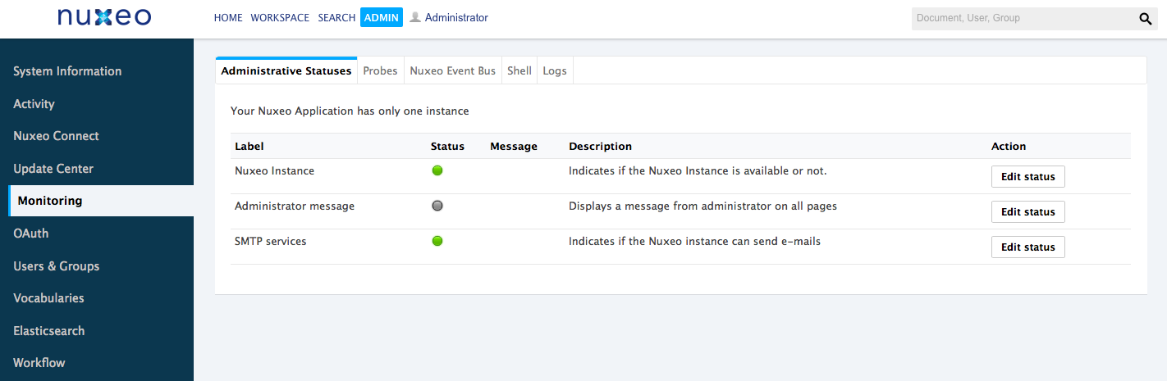Click 'Your Nuxeo Application has only one instance' text
Image resolution: width=1167 pixels, height=381 pixels.
tap(350, 111)
